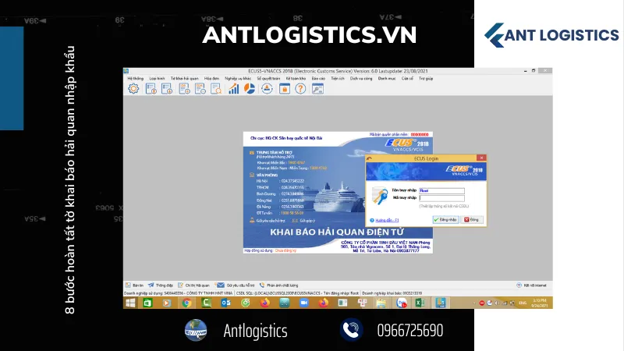Click the question mark help toolbar icon
The image size is (624, 351).
click(x=300, y=88)
